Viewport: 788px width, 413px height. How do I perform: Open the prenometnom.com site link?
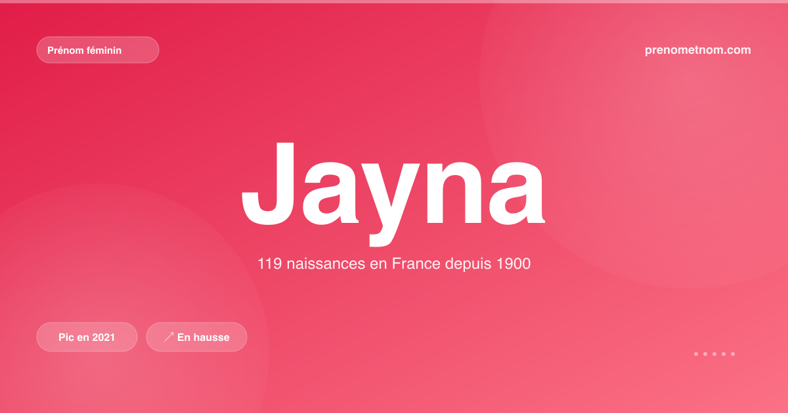[x=698, y=50]
